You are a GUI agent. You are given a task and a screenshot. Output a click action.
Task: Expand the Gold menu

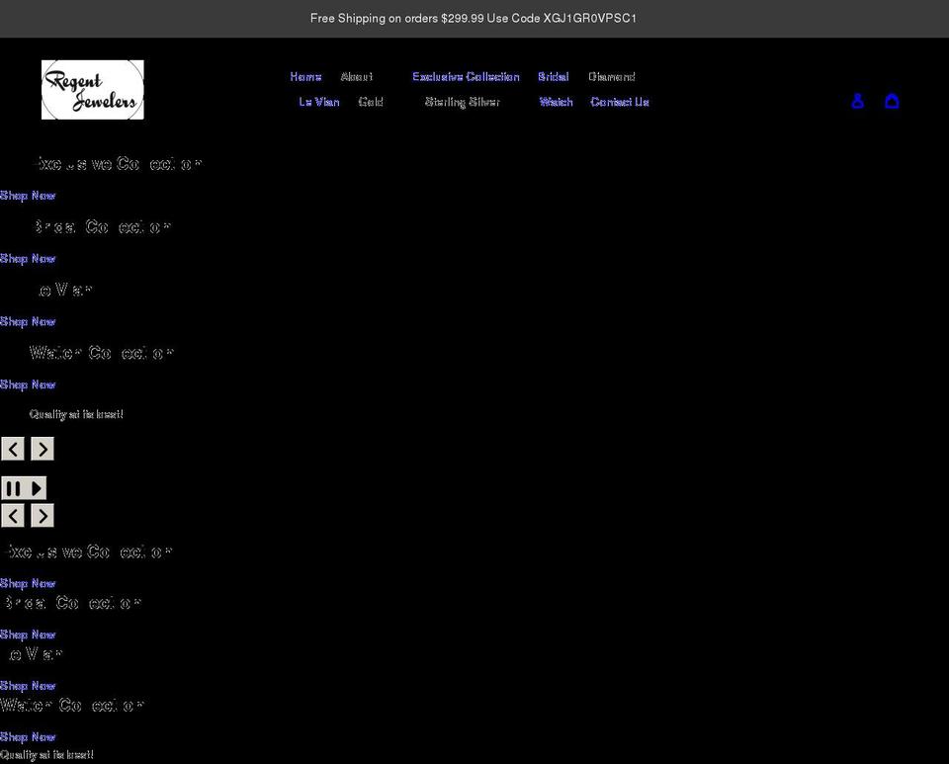371,102
